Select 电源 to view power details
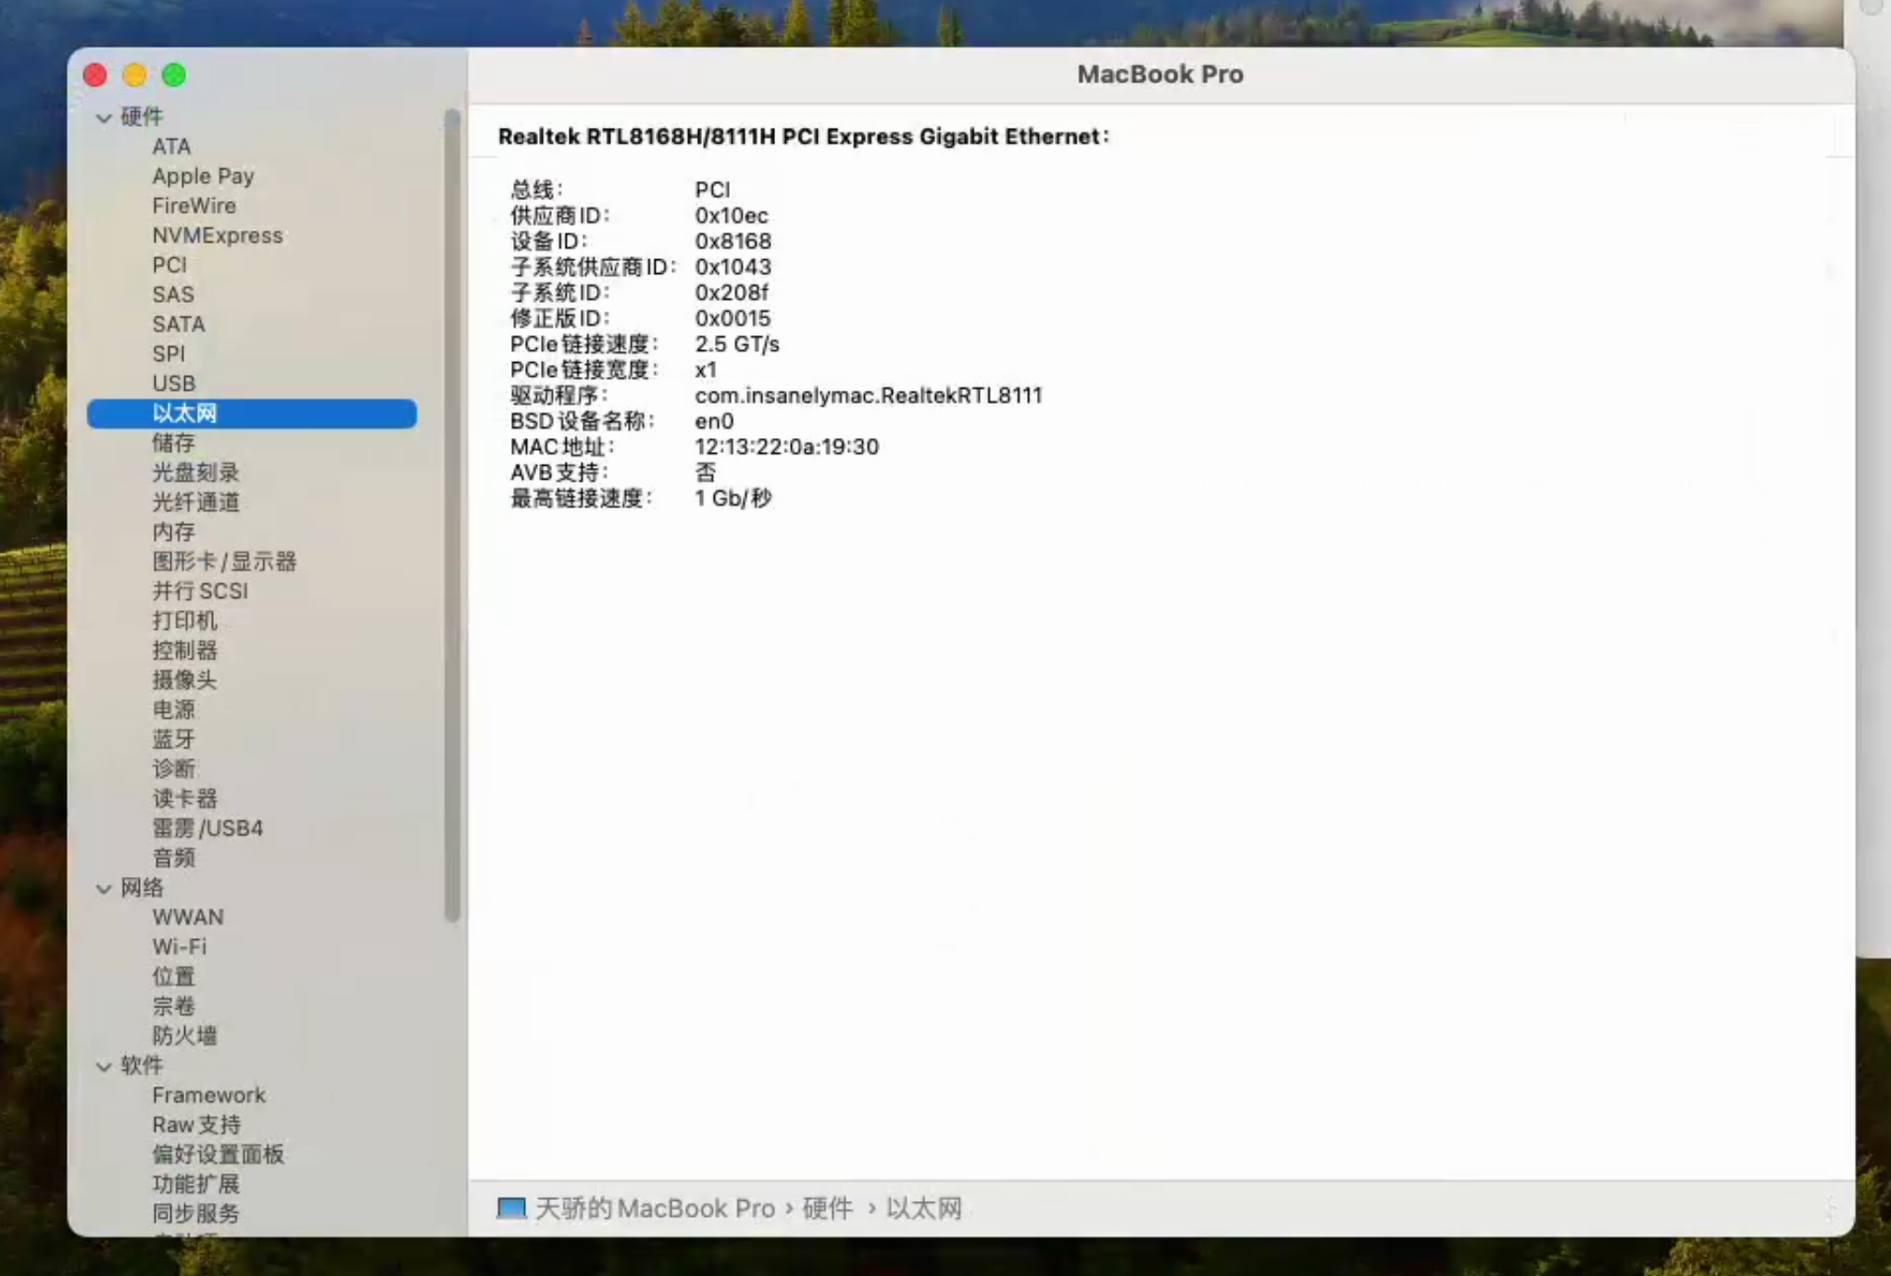Image resolution: width=1891 pixels, height=1276 pixels. (x=174, y=709)
